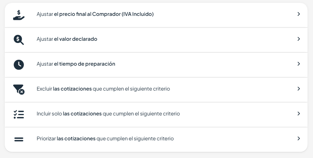
Task: Select 'Ajustar el tiempo de preparación' label
Action: (x=76, y=64)
